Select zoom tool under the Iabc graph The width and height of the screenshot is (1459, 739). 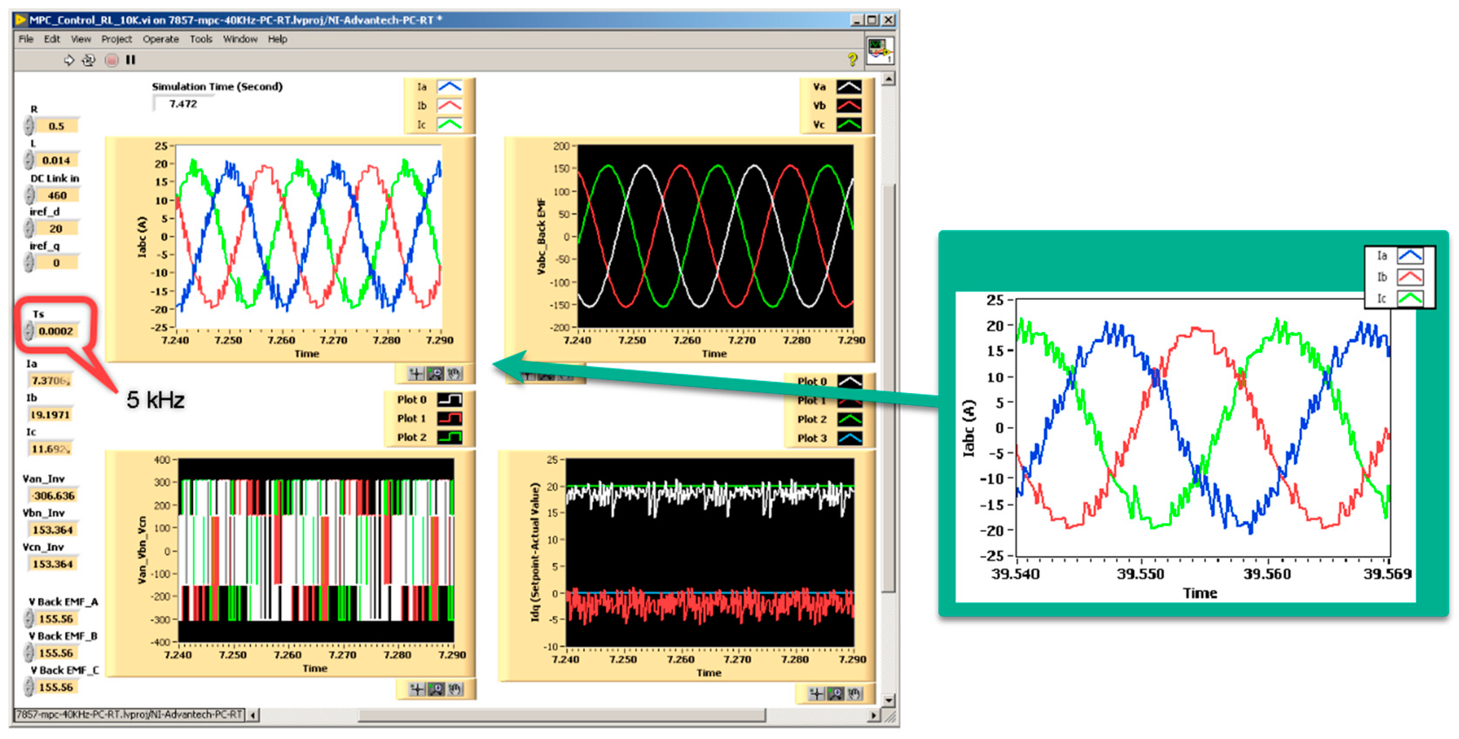click(x=436, y=373)
